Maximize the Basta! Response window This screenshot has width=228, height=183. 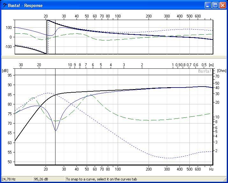click(215, 5)
